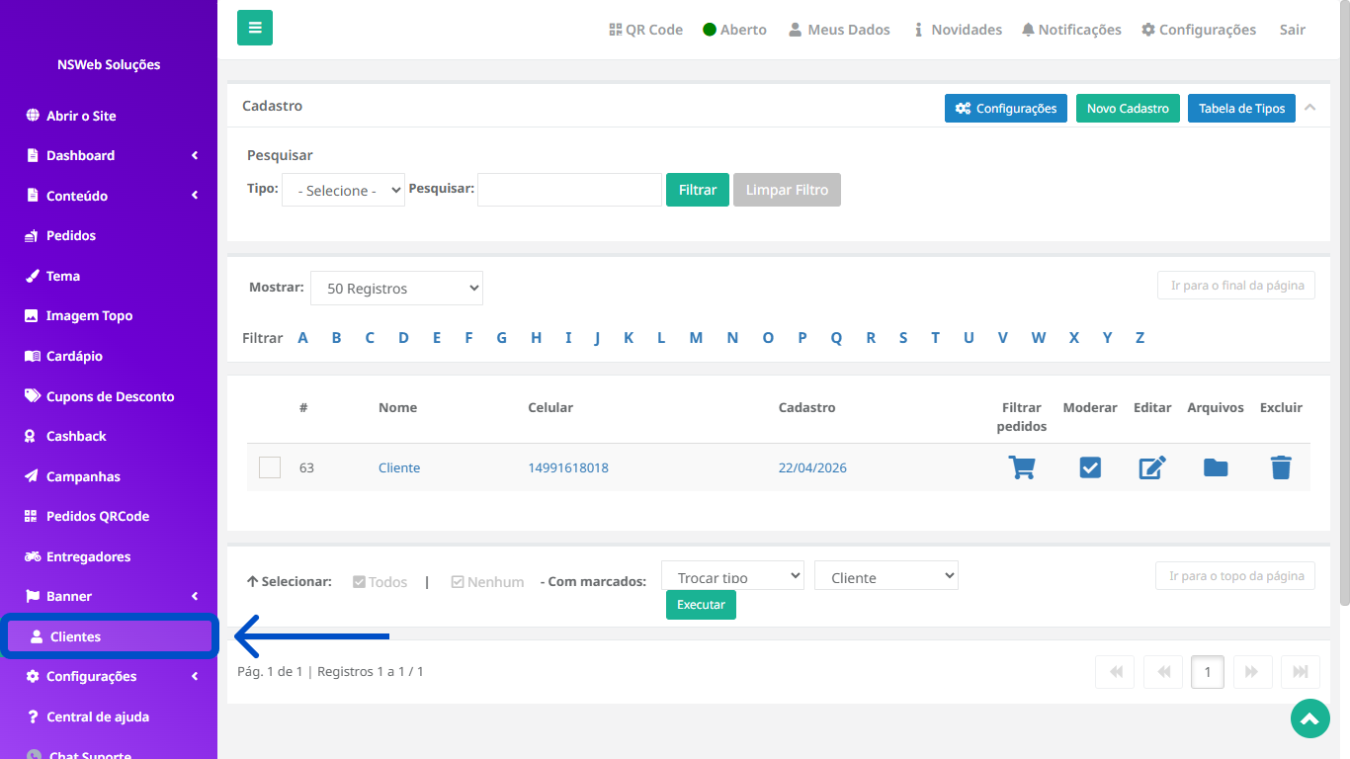
Task: Open the Tipo dropdown showing Selecione
Action: pyautogui.click(x=343, y=190)
